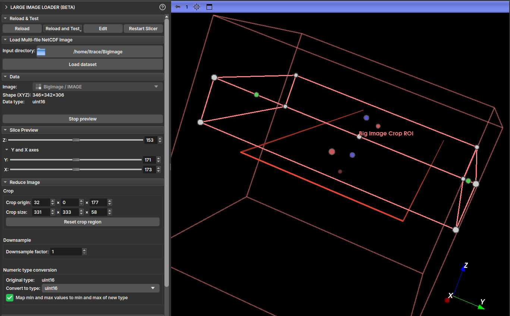Click the Downsample factor input field

(x=66, y=252)
